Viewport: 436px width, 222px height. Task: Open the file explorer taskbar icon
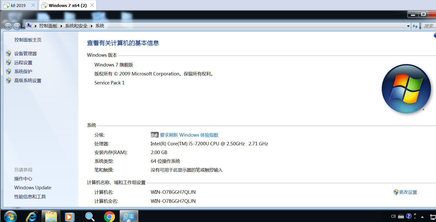coord(51,217)
